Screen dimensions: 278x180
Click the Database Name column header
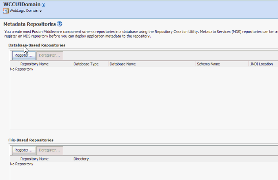point(152,64)
